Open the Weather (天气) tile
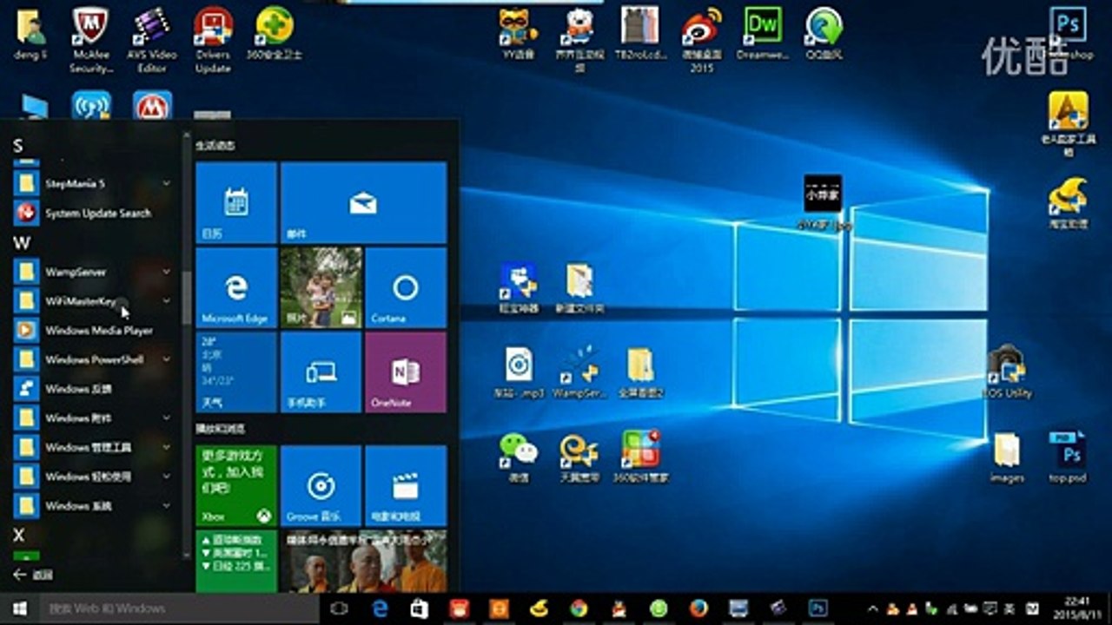The width and height of the screenshot is (1112, 625). click(x=236, y=372)
